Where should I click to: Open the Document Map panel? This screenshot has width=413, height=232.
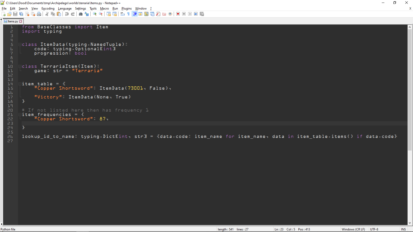point(146,14)
